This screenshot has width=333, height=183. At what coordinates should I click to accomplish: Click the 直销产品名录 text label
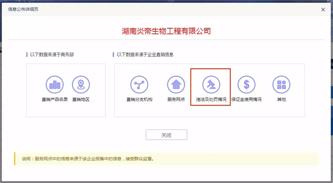55,100
